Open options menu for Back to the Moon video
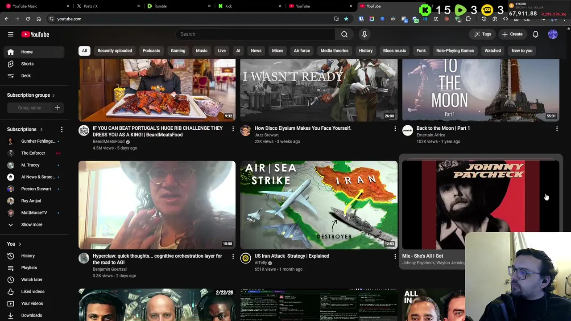The image size is (571, 321). (557, 129)
